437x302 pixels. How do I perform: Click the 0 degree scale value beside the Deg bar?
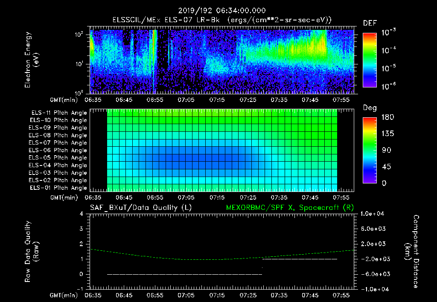pyautogui.click(x=385, y=183)
